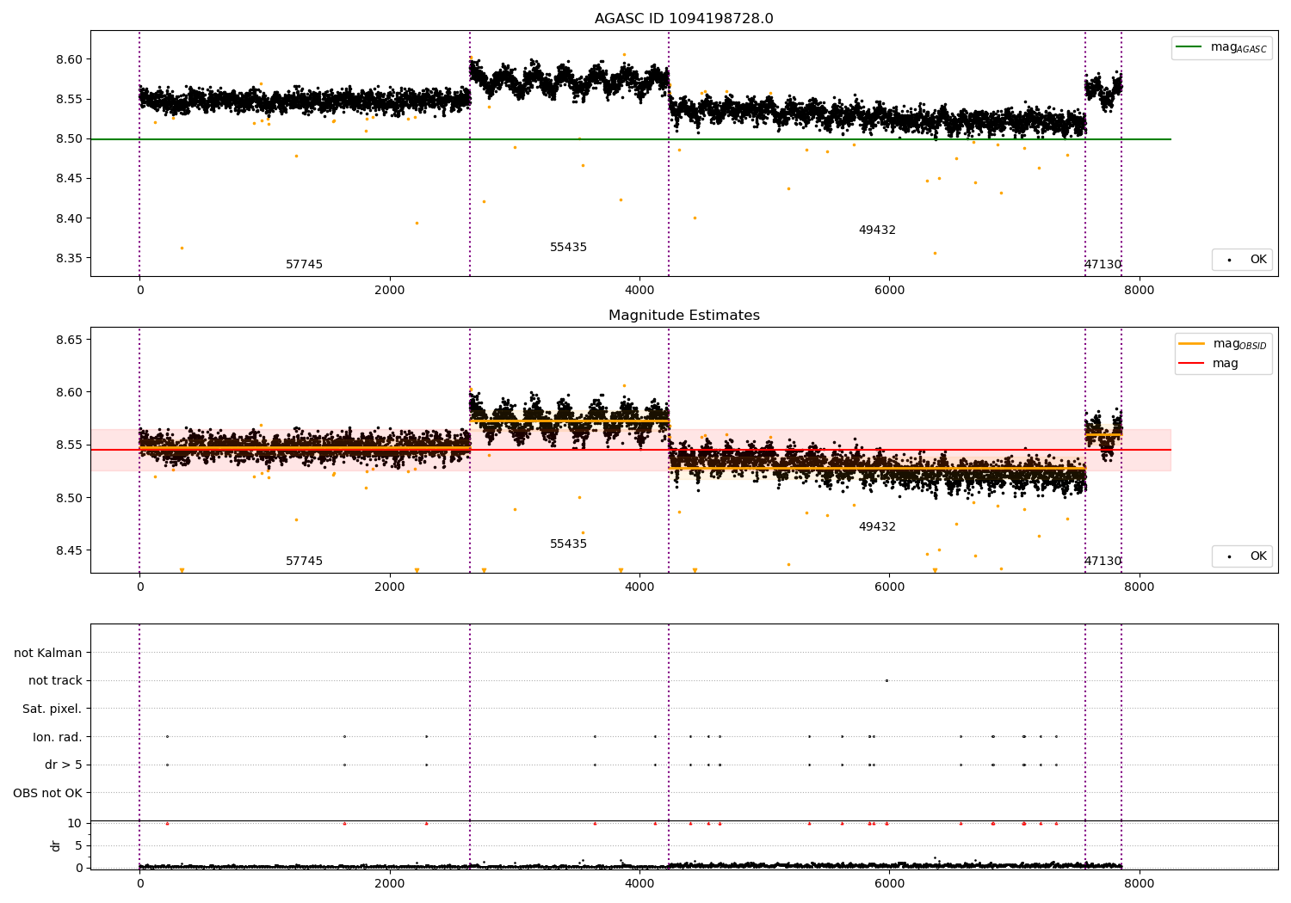This screenshot has width=1291, height=903.
Task: Click the 'Sat. pixel.' axis label
Action: 52,709
